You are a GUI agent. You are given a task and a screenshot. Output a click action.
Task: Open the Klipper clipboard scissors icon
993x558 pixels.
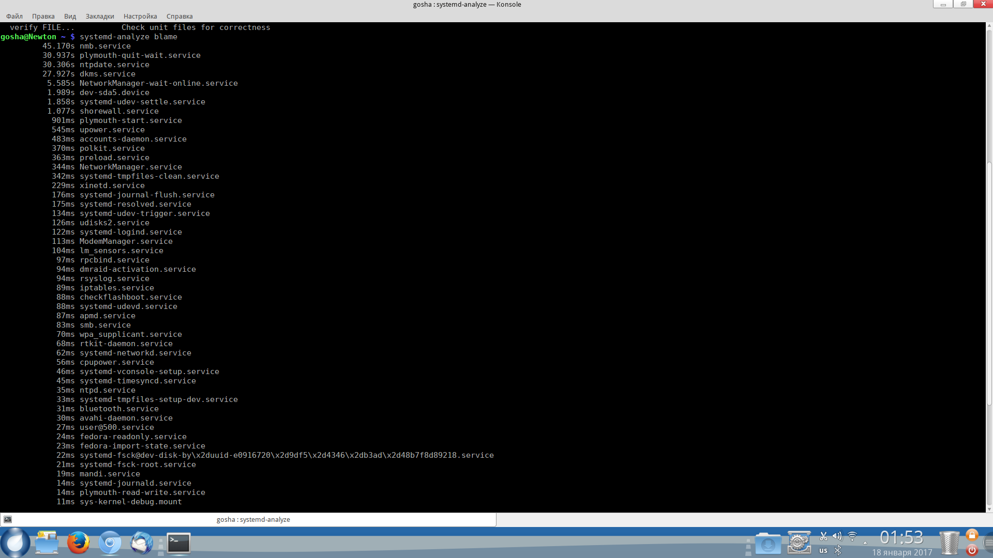coord(823,536)
